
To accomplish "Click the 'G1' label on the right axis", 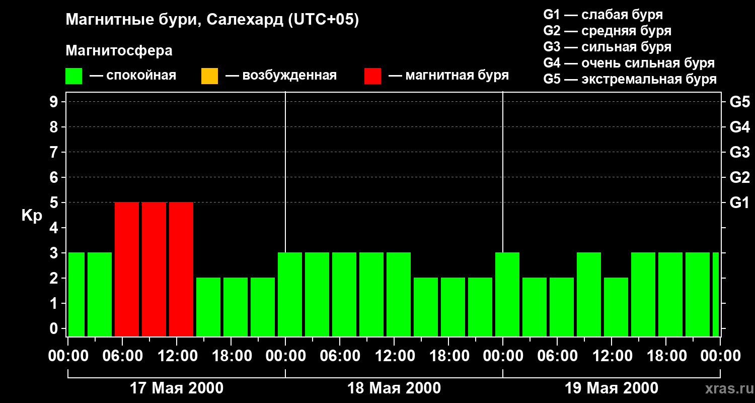I will [739, 203].
